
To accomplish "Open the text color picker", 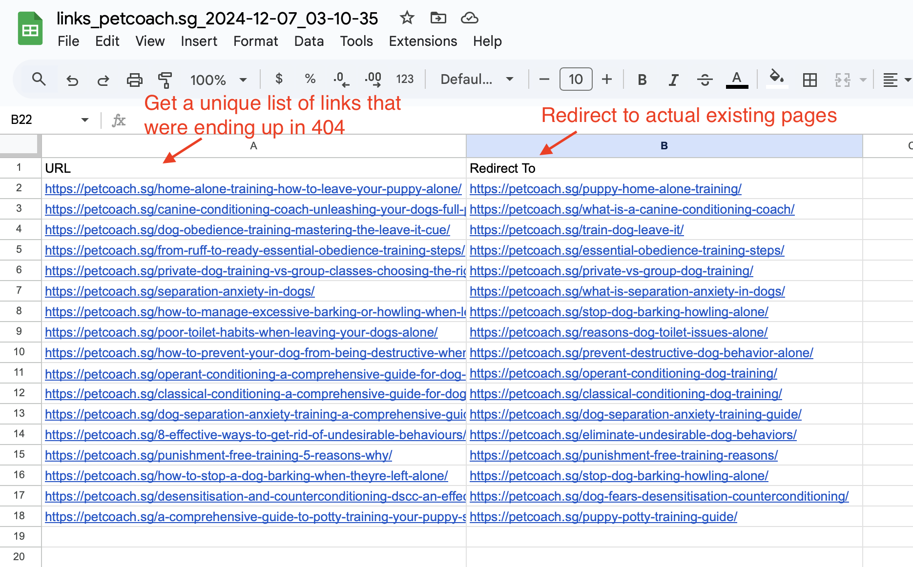I will (737, 80).
